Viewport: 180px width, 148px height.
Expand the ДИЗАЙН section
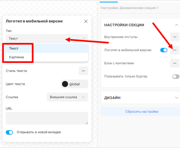(177, 98)
